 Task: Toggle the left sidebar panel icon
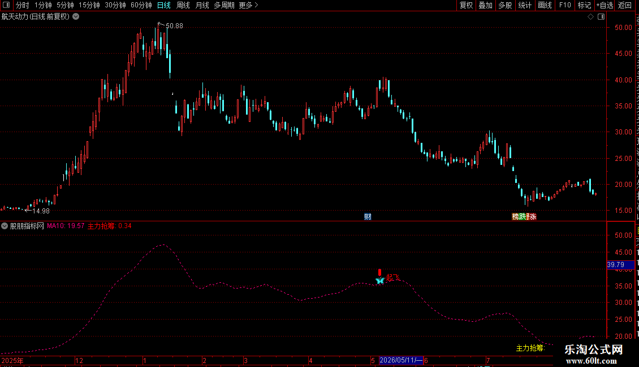point(6,5)
